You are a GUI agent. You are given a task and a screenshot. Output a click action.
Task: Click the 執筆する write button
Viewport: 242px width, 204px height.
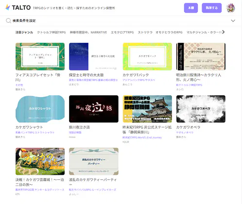point(211,8)
